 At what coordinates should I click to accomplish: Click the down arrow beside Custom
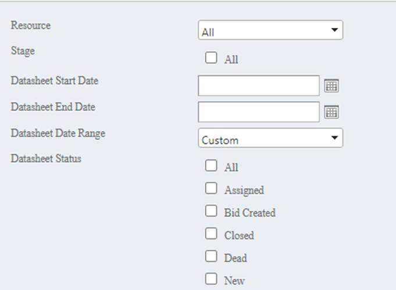coord(334,138)
